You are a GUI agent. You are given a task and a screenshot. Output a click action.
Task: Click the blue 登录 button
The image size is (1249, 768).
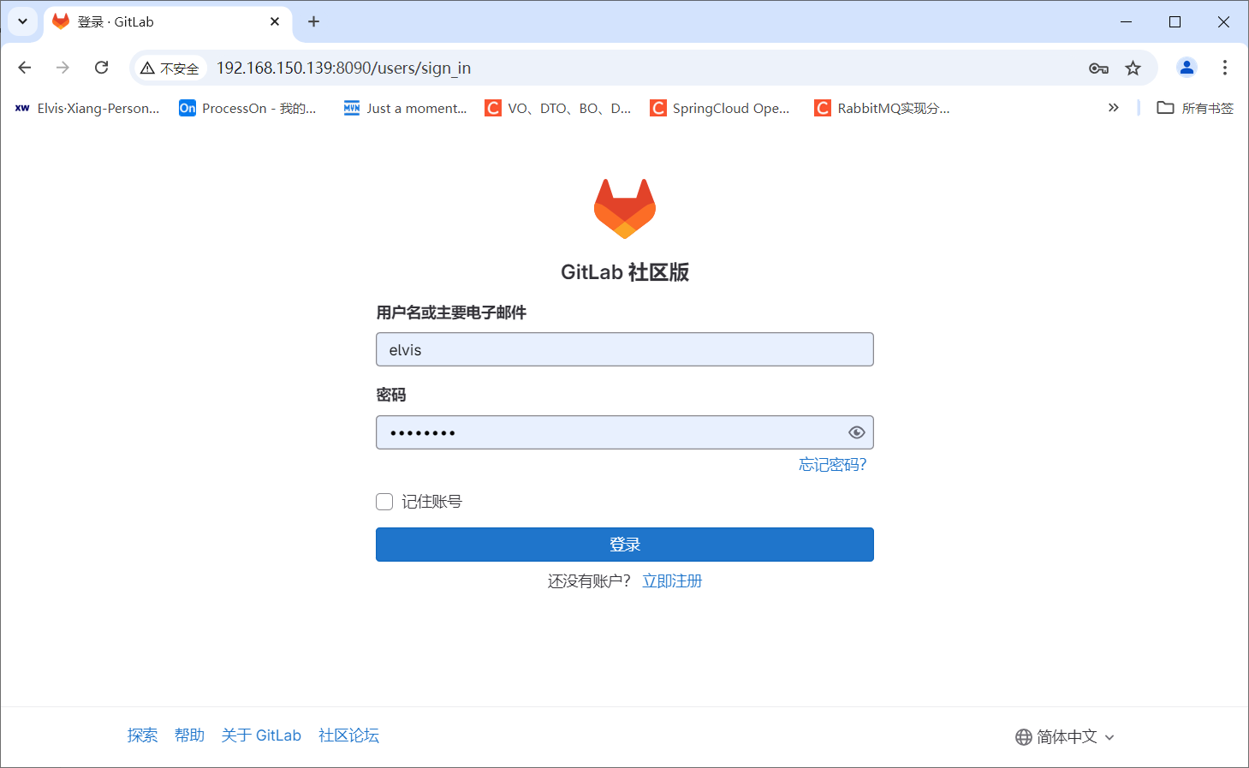[625, 545]
